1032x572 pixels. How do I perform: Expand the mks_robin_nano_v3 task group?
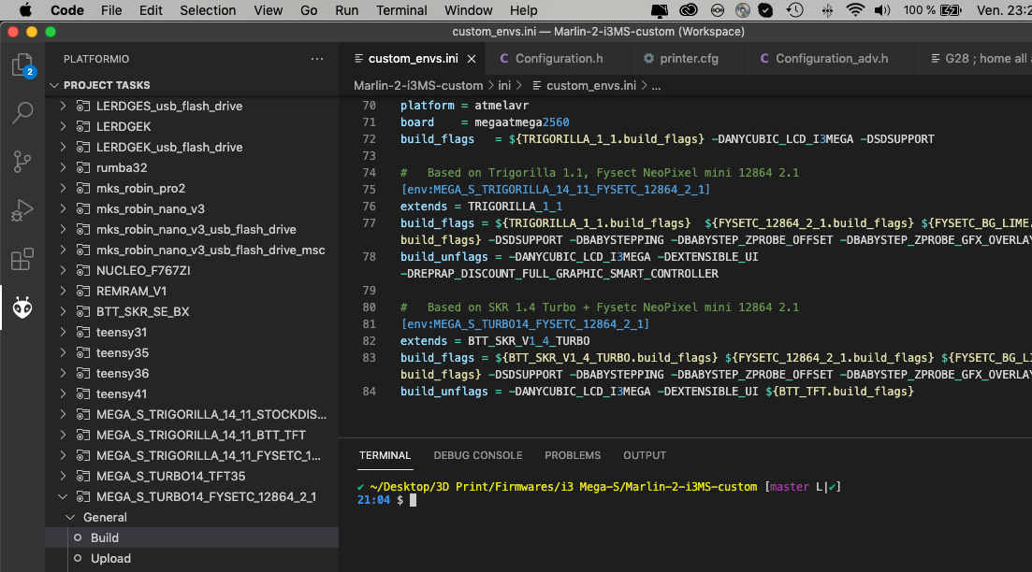coord(64,208)
